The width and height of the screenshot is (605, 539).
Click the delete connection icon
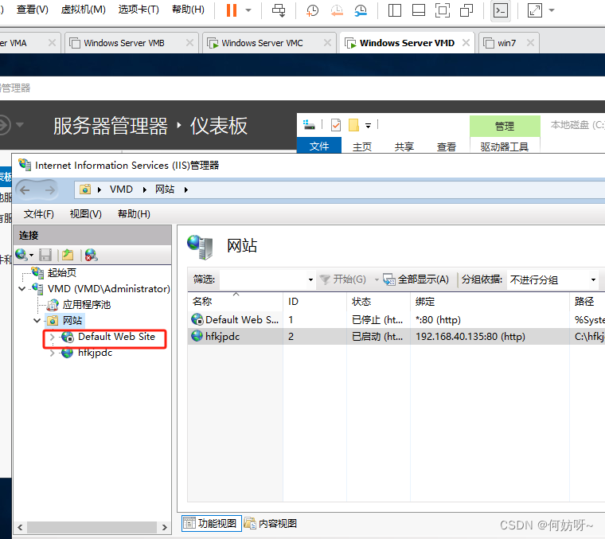pos(91,255)
